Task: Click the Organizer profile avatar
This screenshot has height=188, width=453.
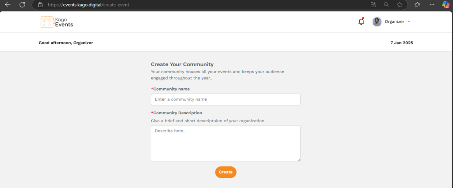Action: (377, 22)
